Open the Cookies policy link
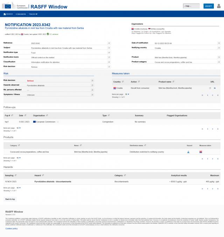 tap(11, 228)
